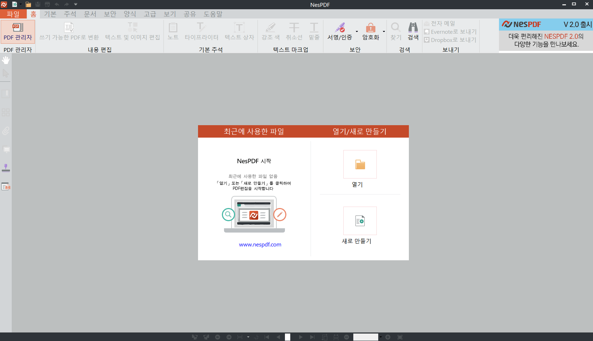The height and width of the screenshot is (341, 593).
Task: Select the arrow selection tool in left sidebar
Action: coord(6,74)
